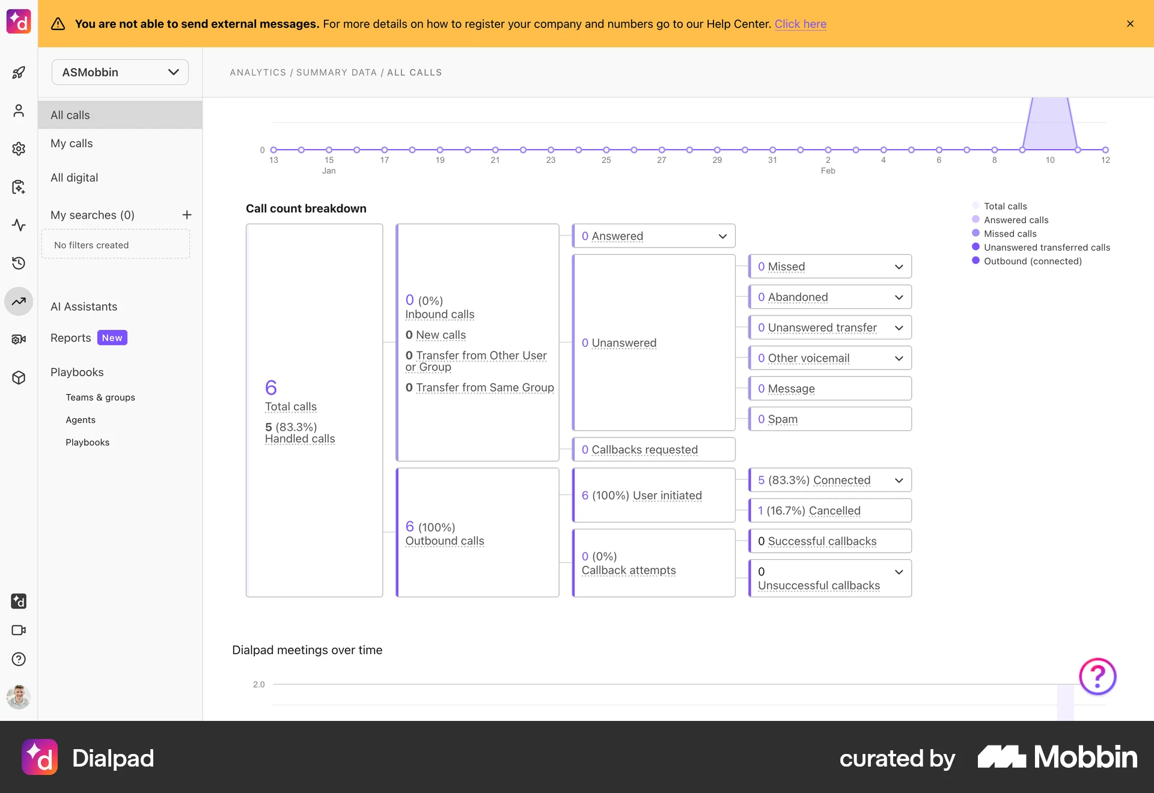Select the Analytics trending icon
The width and height of the screenshot is (1154, 793).
pyautogui.click(x=19, y=302)
